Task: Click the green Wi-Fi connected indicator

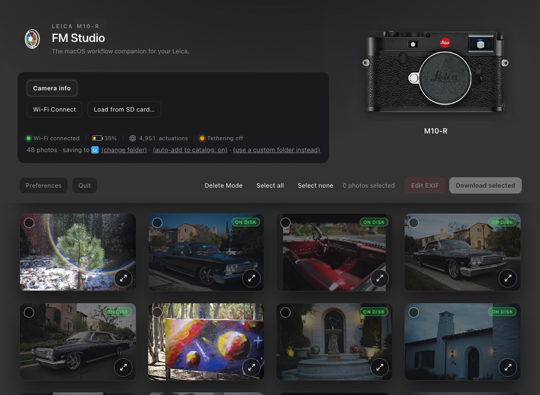Action: tap(29, 138)
